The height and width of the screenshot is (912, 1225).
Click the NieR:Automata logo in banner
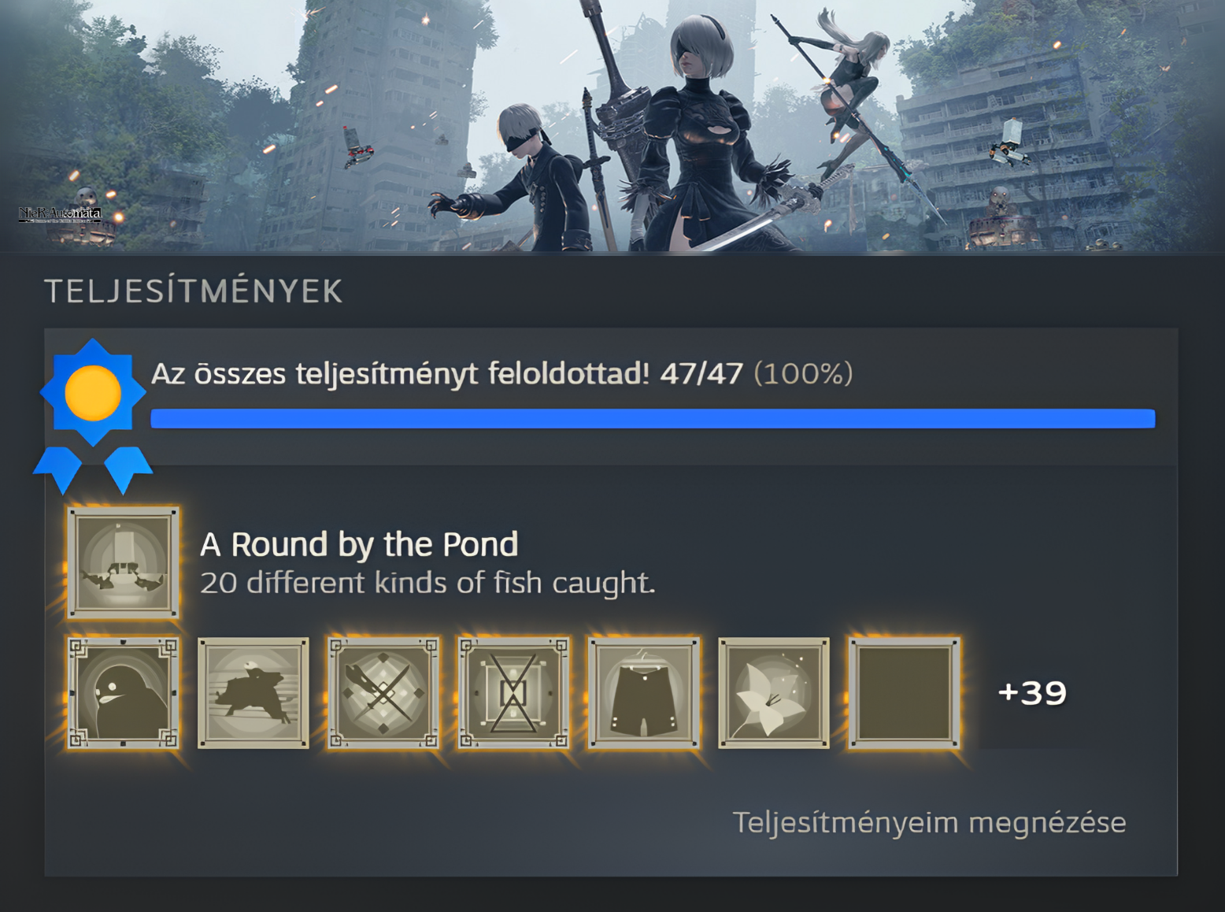point(61,214)
